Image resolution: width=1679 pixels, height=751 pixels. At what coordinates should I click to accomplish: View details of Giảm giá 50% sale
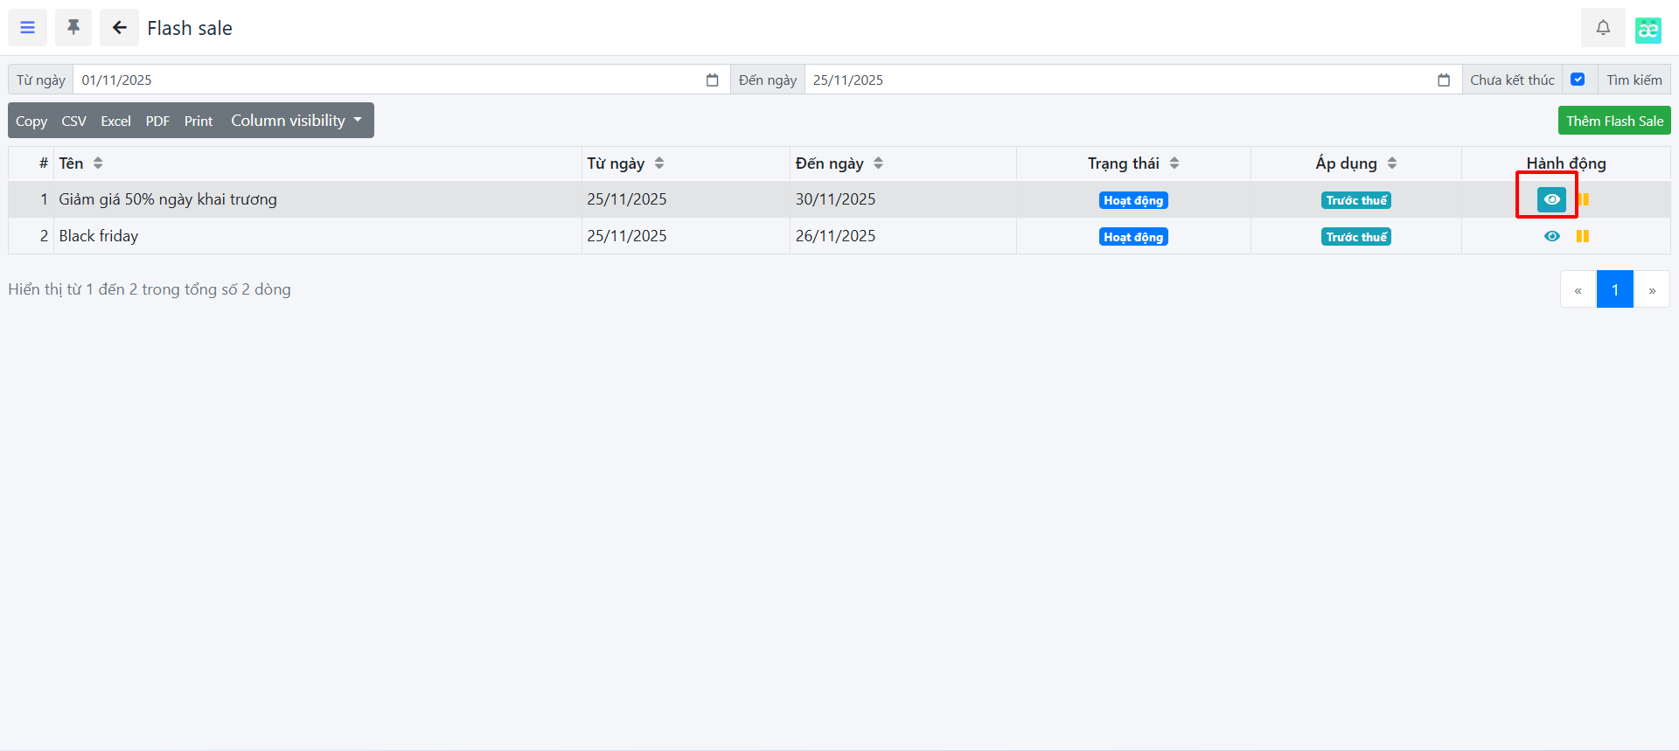pyautogui.click(x=1551, y=199)
